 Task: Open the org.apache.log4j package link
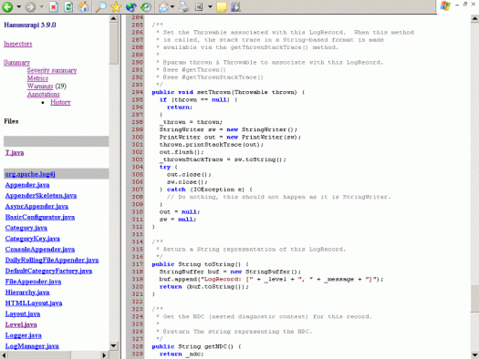tap(30, 174)
